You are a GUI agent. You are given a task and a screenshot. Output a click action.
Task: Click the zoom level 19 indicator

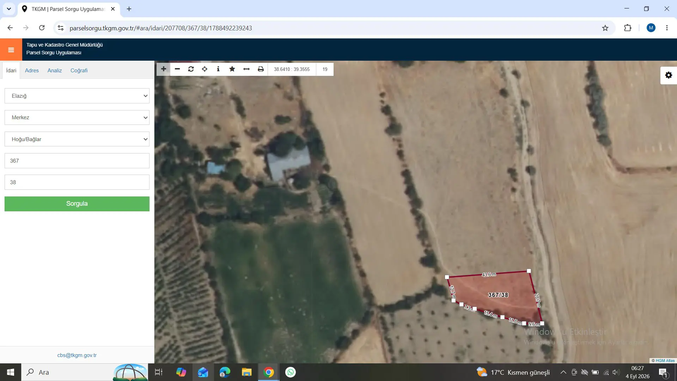click(325, 69)
